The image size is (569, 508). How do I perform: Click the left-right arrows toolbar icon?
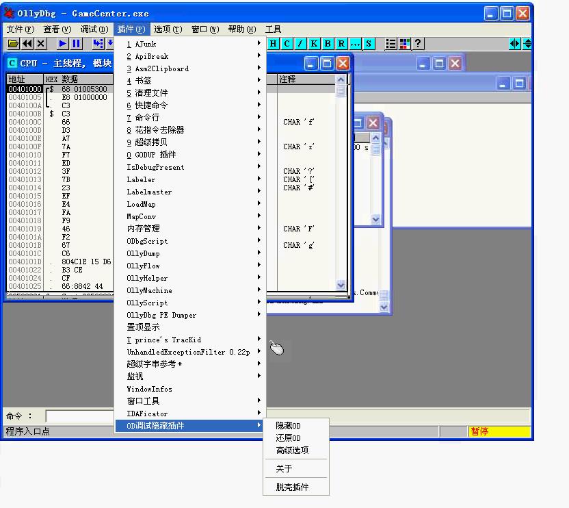pos(514,44)
